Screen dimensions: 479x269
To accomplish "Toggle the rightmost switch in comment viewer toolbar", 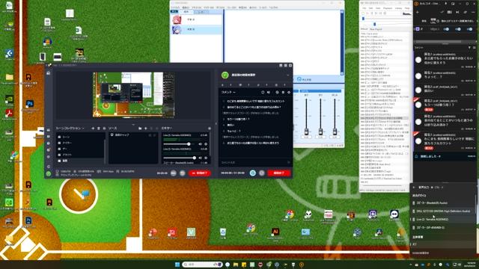I will (469, 29).
